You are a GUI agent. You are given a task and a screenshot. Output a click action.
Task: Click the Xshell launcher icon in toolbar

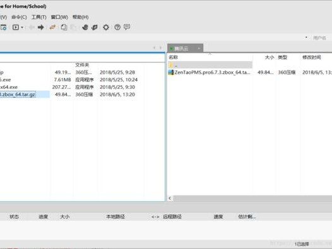(x=85, y=27)
